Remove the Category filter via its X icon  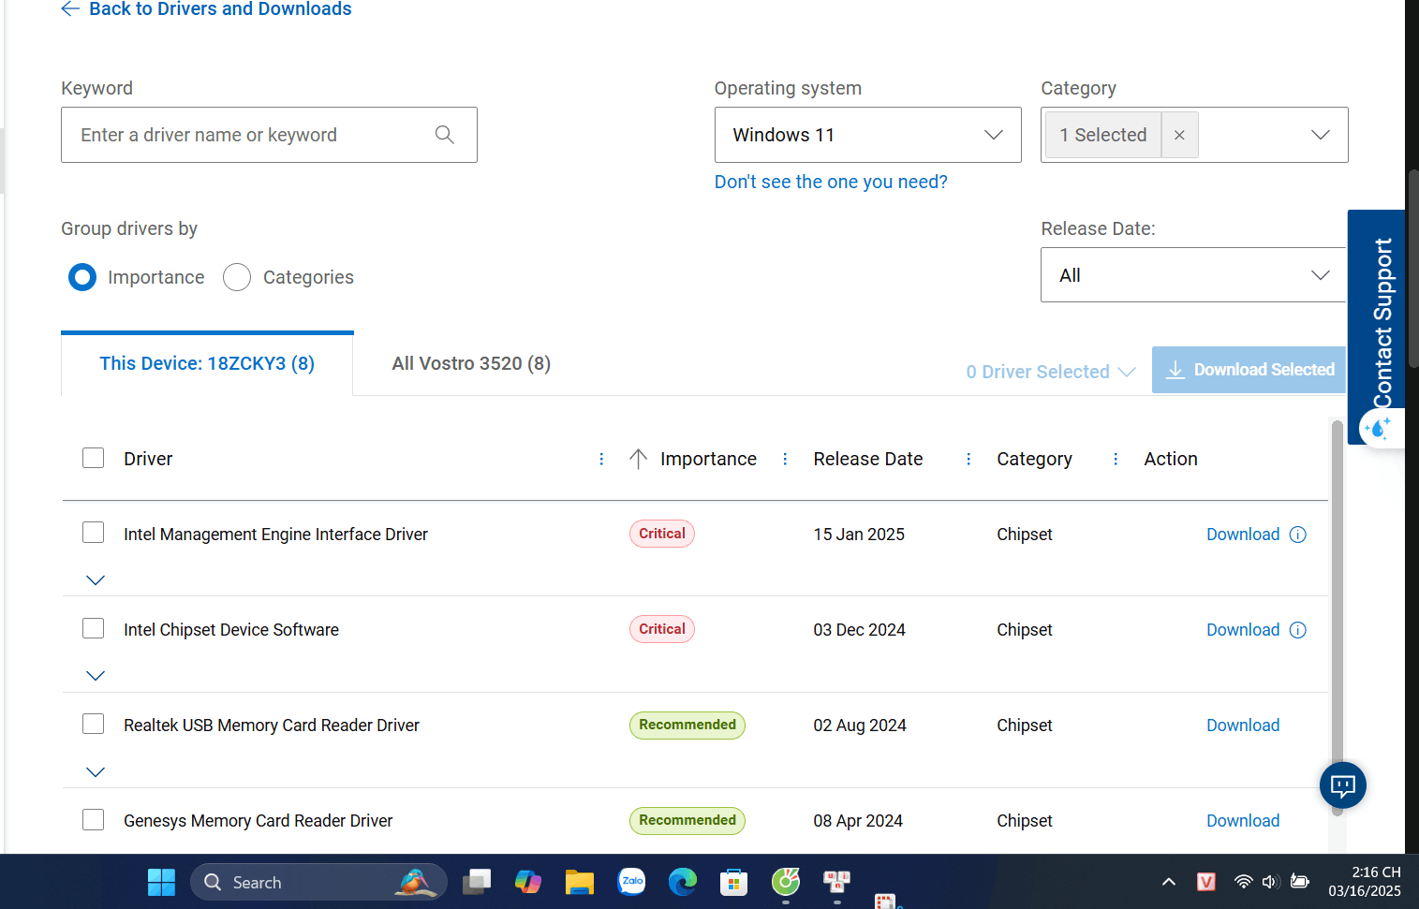pos(1178,134)
